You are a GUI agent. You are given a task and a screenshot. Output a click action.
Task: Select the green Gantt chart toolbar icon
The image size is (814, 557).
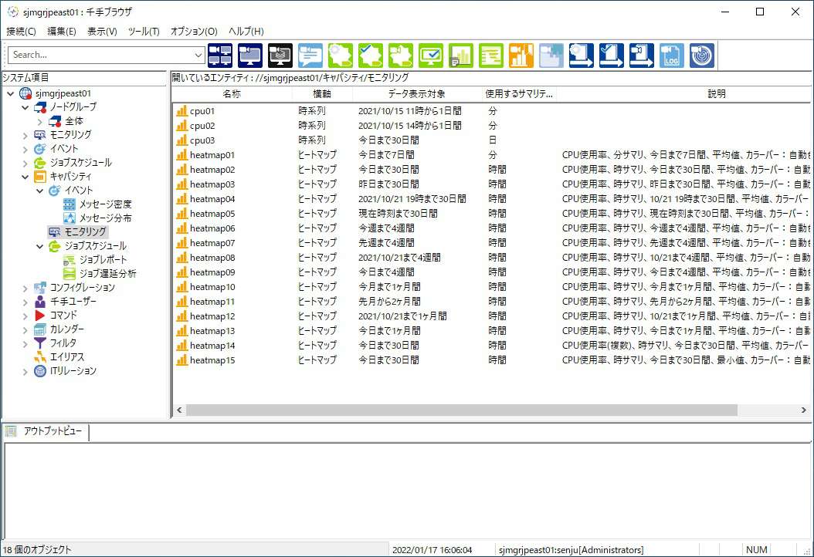pos(491,56)
